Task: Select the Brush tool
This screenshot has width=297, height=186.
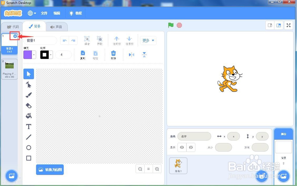Action: click(29, 95)
